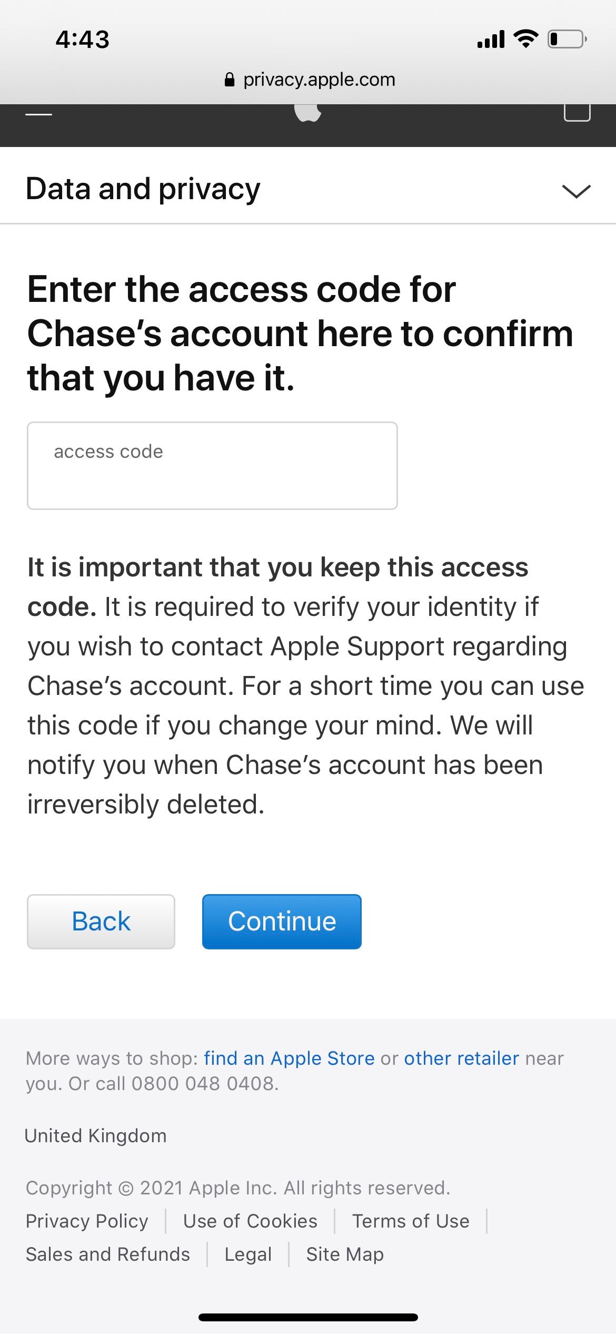Tap the padlock icon in address bar
This screenshot has width=616, height=1334.
(x=230, y=80)
